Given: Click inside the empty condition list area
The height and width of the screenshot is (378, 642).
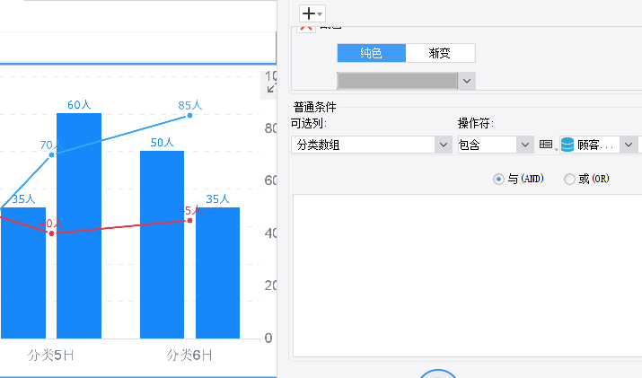Looking at the screenshot, I should click(x=467, y=276).
